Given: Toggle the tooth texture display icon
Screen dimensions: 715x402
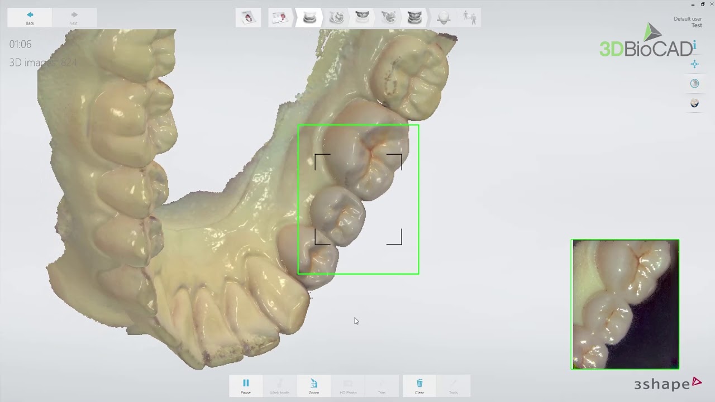Looking at the screenshot, I should [x=694, y=103].
